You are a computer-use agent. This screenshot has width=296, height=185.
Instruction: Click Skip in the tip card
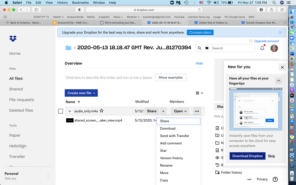271,156
